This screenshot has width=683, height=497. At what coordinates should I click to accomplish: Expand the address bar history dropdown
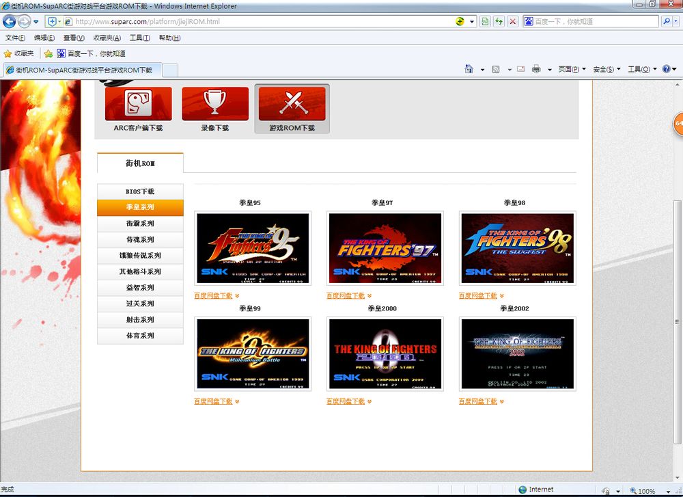coord(472,21)
